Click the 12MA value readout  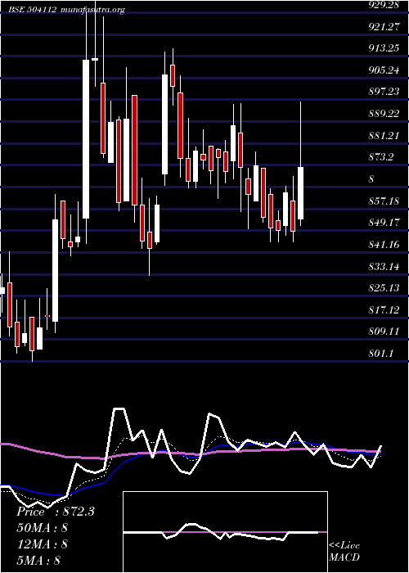tap(43, 544)
